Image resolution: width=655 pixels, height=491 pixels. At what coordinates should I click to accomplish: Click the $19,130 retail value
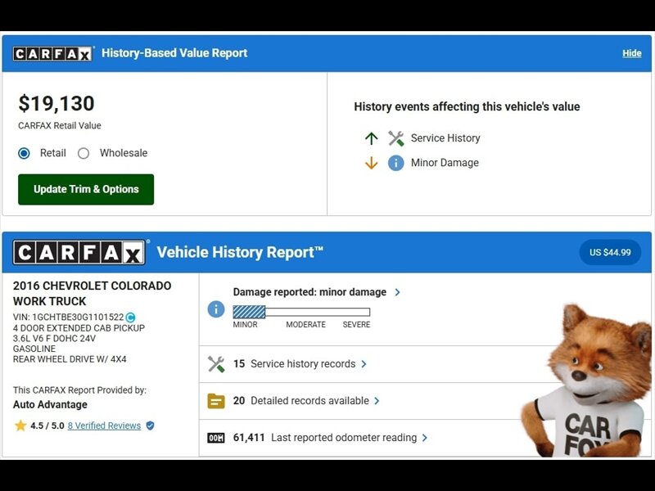pyautogui.click(x=56, y=103)
